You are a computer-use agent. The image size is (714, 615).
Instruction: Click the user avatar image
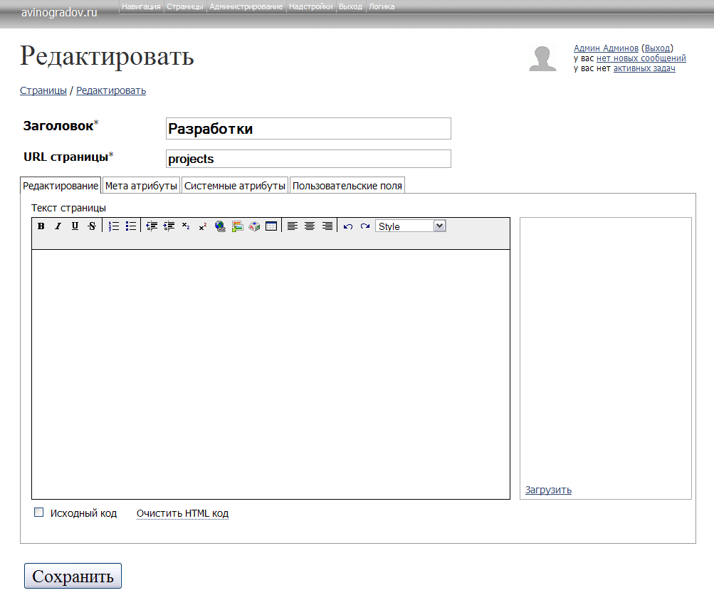[542, 58]
